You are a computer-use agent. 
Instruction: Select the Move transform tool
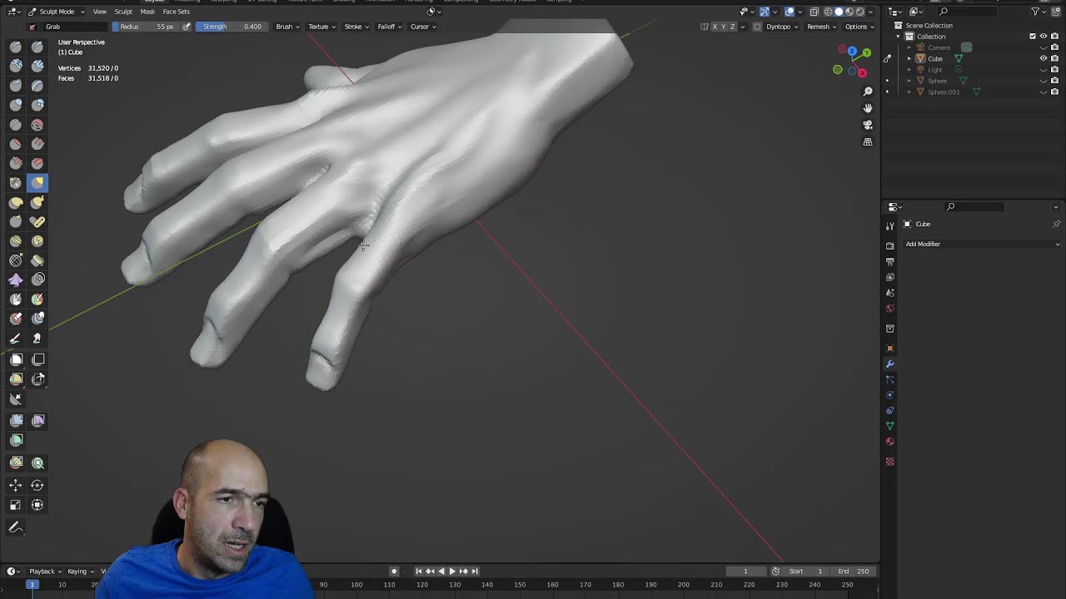(16, 485)
